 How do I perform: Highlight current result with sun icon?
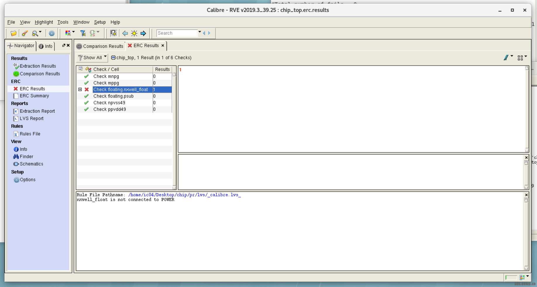[x=134, y=33]
